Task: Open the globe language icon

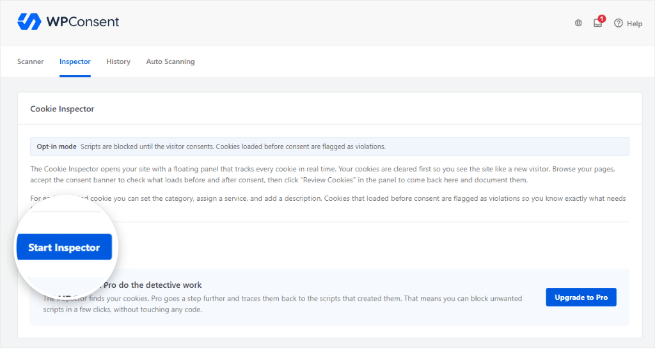Action: (578, 24)
